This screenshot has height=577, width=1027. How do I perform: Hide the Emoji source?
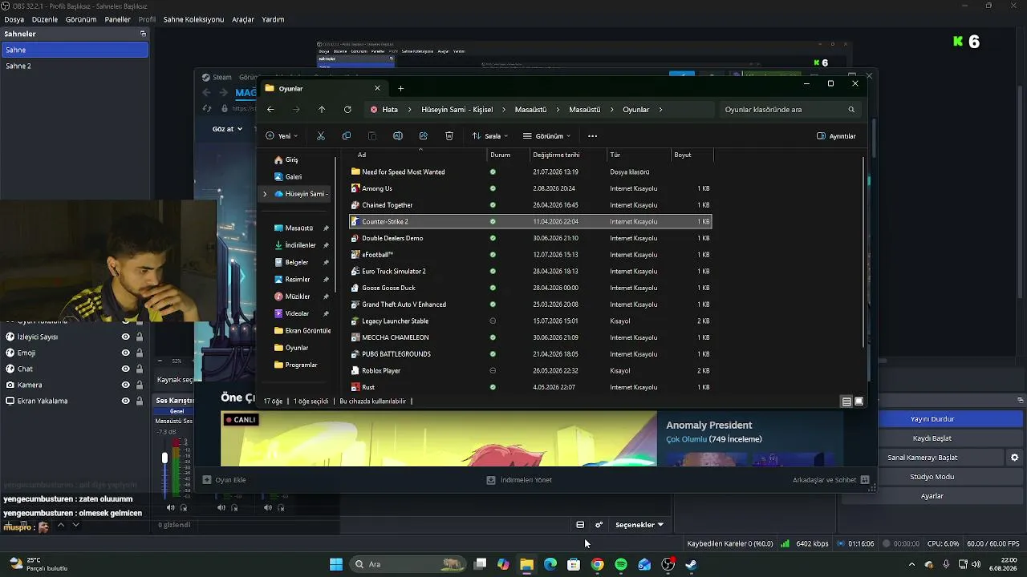[125, 353]
